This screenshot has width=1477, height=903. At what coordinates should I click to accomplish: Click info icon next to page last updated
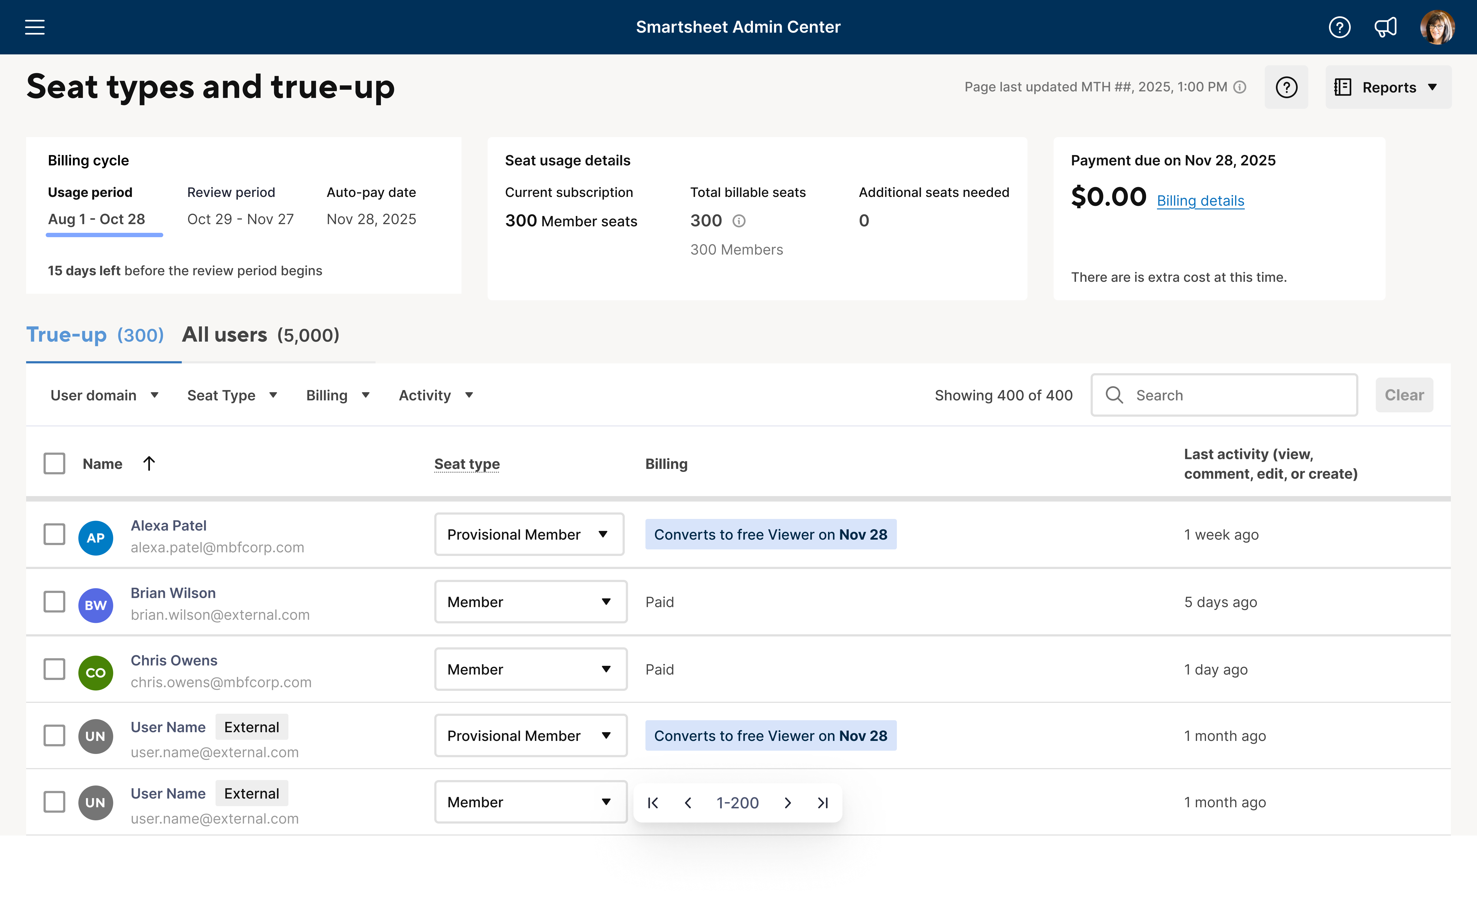point(1240,88)
